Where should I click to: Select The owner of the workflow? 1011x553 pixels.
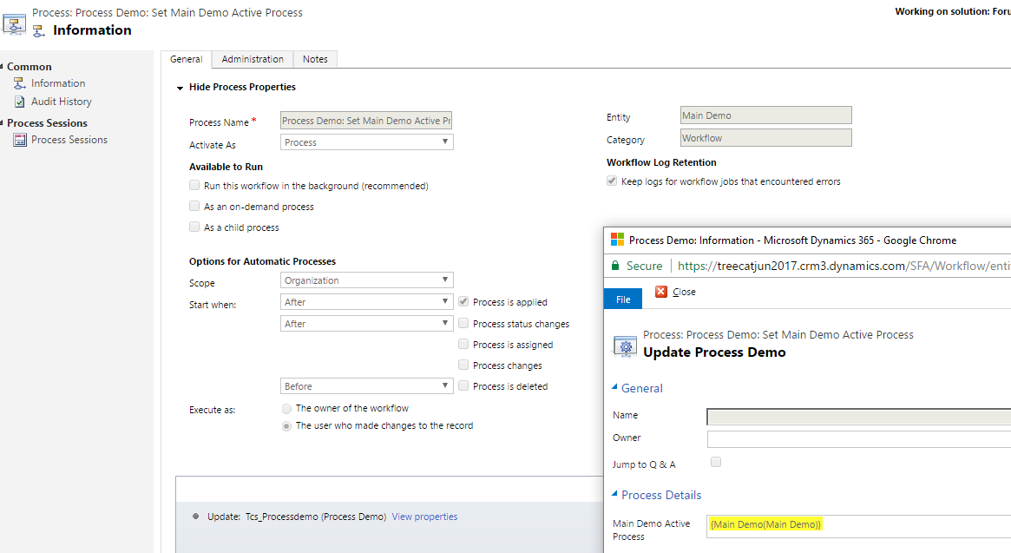click(286, 409)
